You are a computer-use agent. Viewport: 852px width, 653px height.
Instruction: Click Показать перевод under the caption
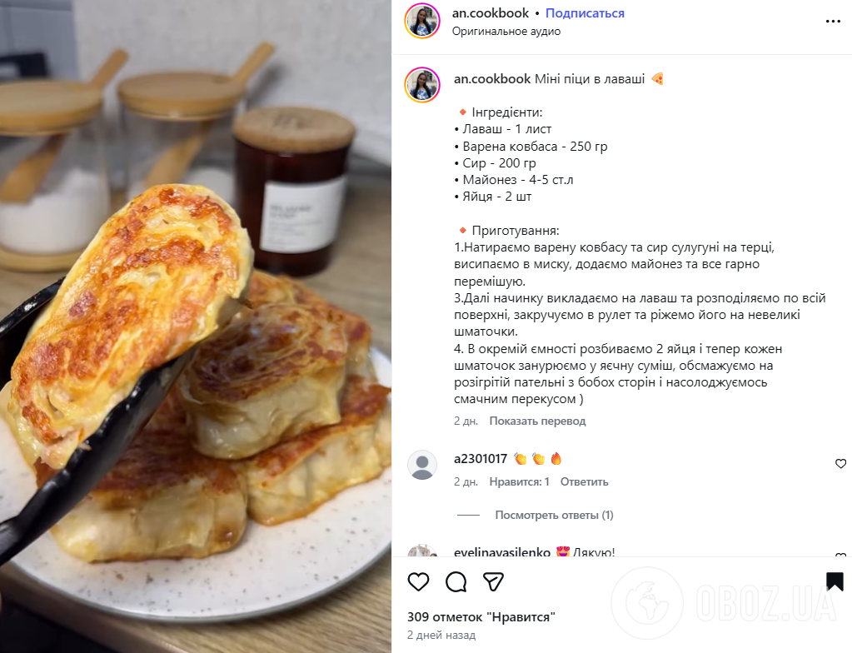click(537, 421)
